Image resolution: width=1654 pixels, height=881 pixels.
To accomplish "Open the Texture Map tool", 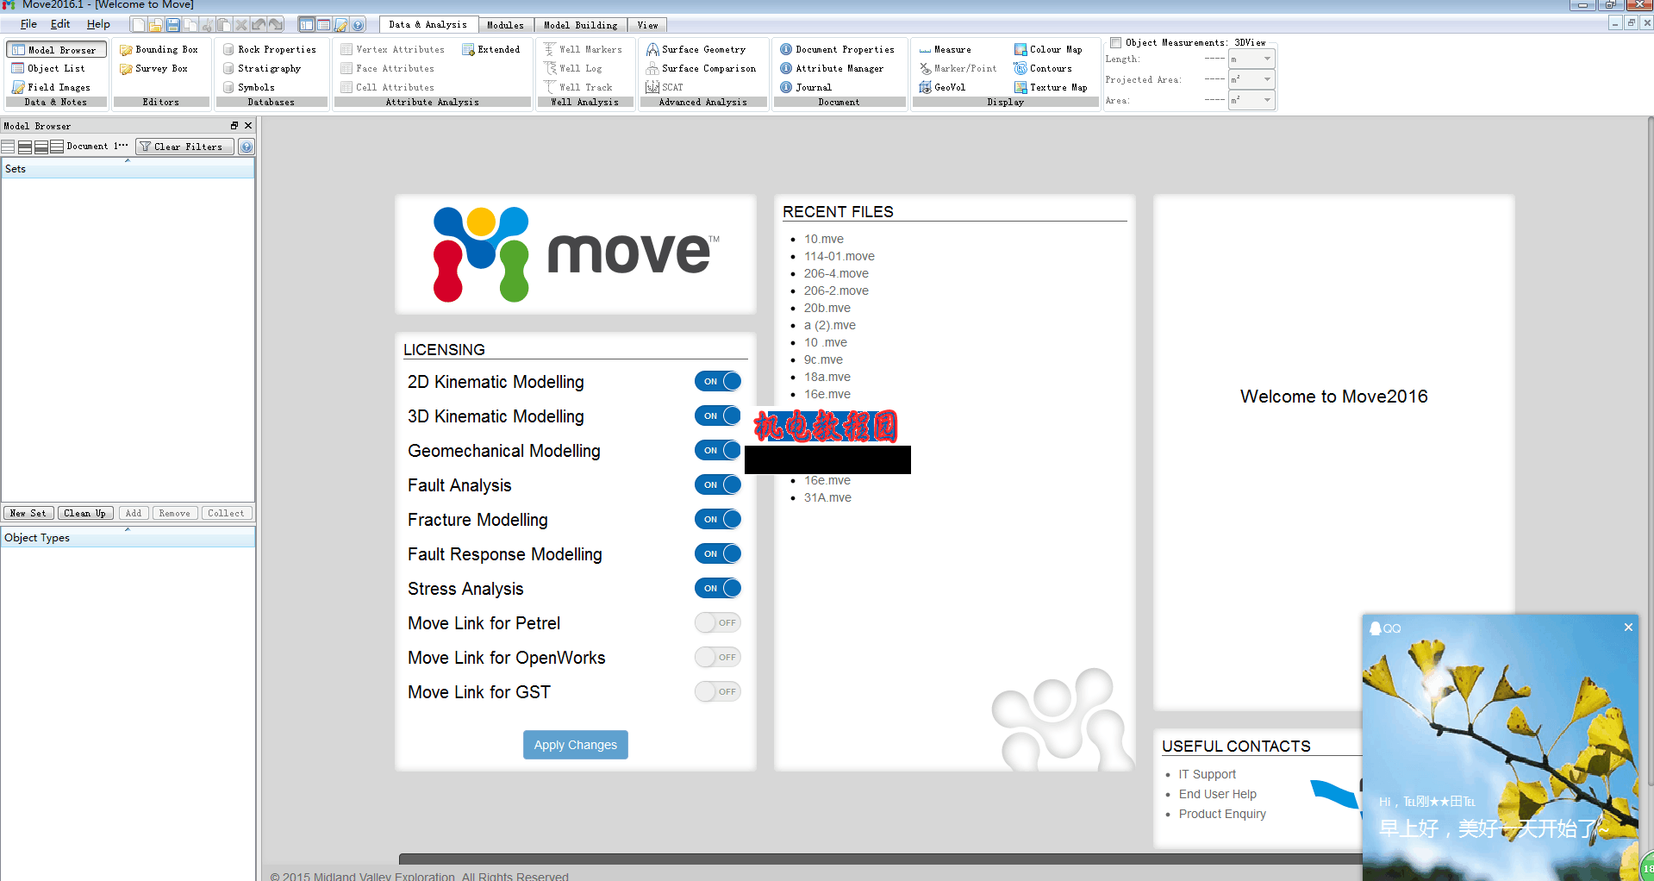I will (x=1051, y=88).
